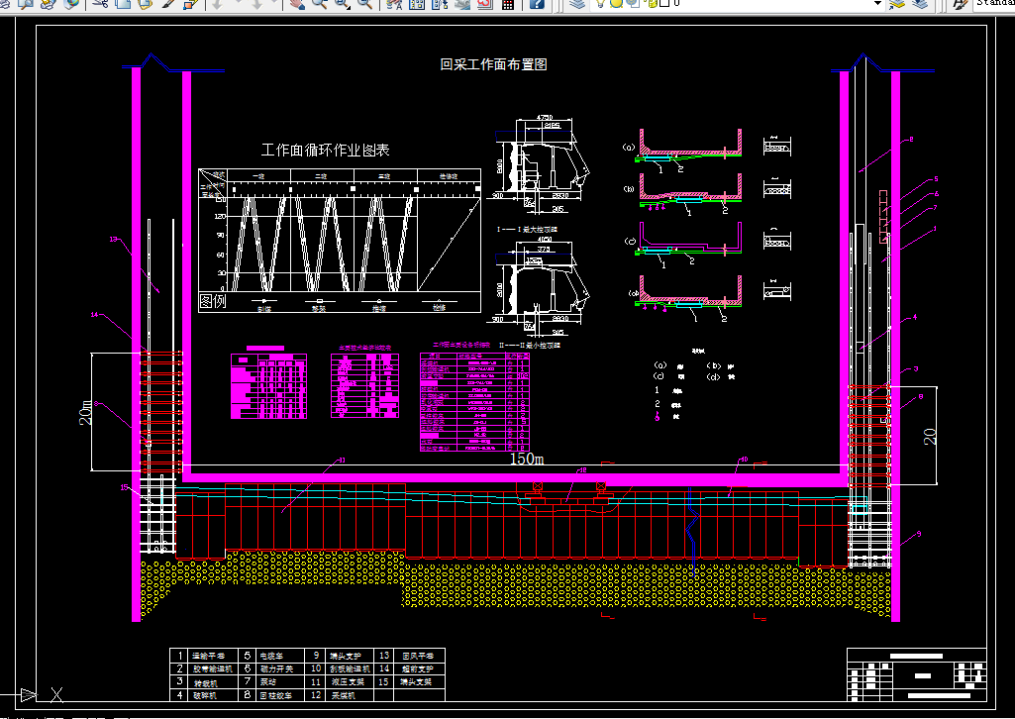The height and width of the screenshot is (719, 1015).
Task: Open the Properties palette icon
Action: tap(393, 3)
